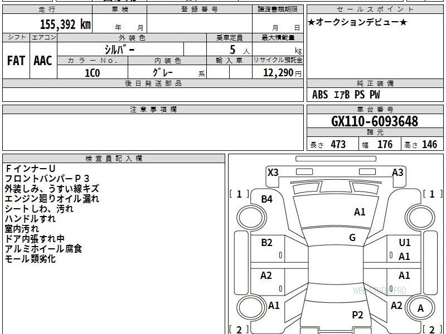Click the note 外装しみ、うすい線キズ
This screenshot has height=334, width=446.
52,189
